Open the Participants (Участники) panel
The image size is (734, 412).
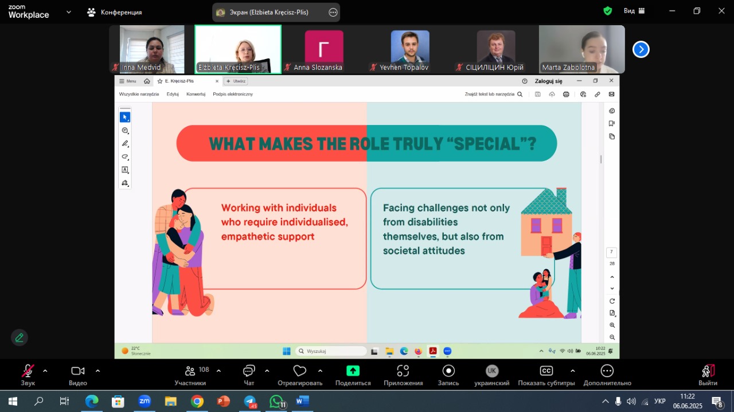[x=190, y=371]
